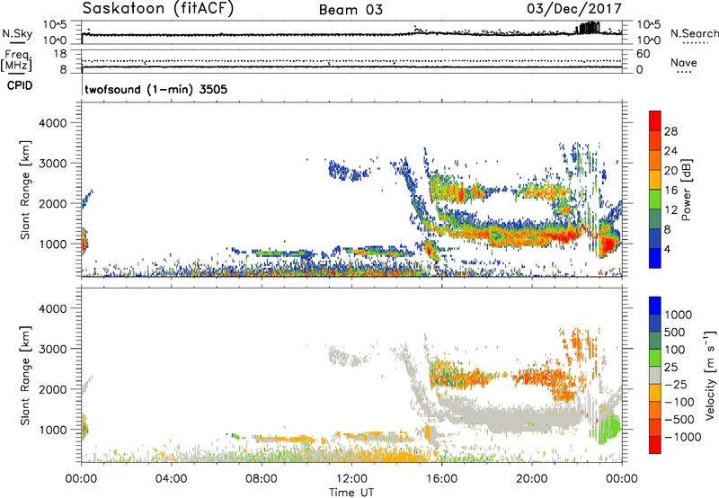Click the 'Velocity [m s-1]' colorbar label

point(710,375)
